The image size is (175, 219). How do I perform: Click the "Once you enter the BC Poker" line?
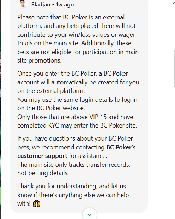(x=73, y=73)
